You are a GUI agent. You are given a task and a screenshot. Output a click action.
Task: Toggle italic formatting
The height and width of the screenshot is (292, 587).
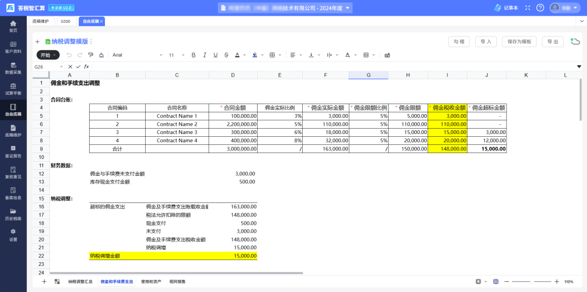click(204, 55)
